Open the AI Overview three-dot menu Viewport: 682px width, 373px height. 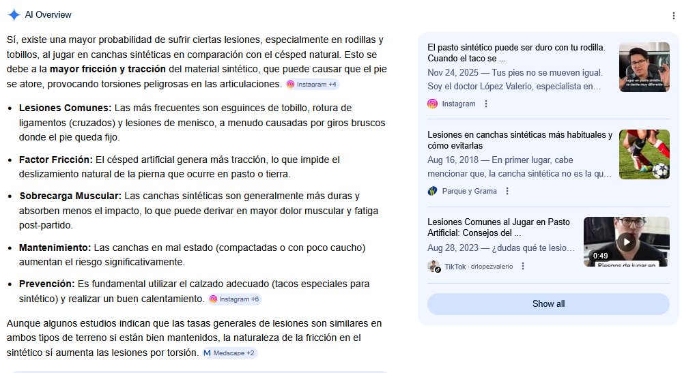[673, 16]
